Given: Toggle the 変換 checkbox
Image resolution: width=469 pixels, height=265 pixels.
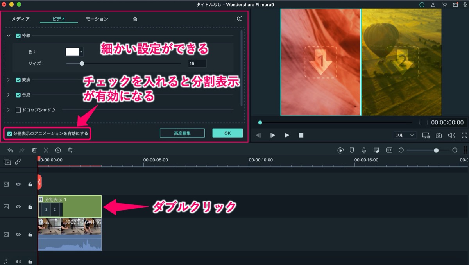Looking at the screenshot, I should point(18,80).
